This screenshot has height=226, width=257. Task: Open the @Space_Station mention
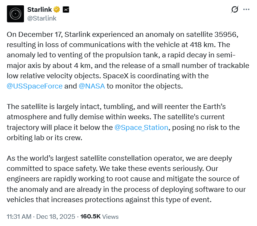coord(141,127)
